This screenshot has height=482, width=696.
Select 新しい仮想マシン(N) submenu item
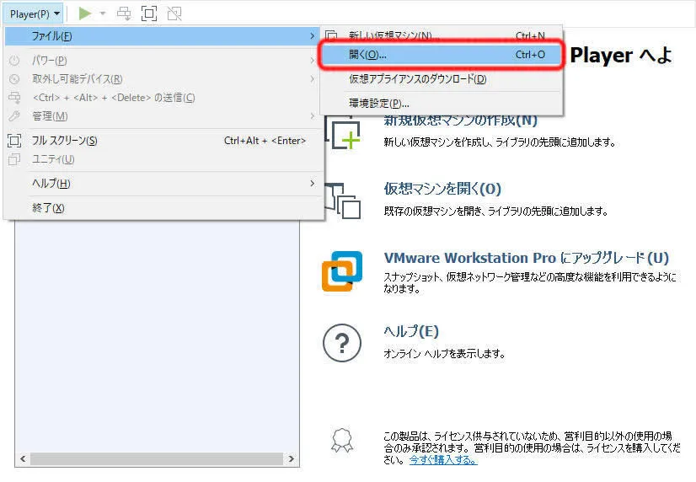(x=442, y=35)
